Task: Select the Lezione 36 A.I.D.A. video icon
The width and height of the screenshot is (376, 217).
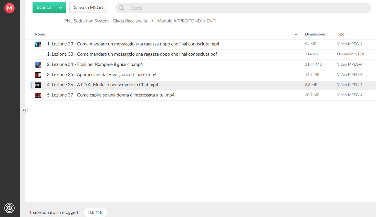Action: pos(38,85)
